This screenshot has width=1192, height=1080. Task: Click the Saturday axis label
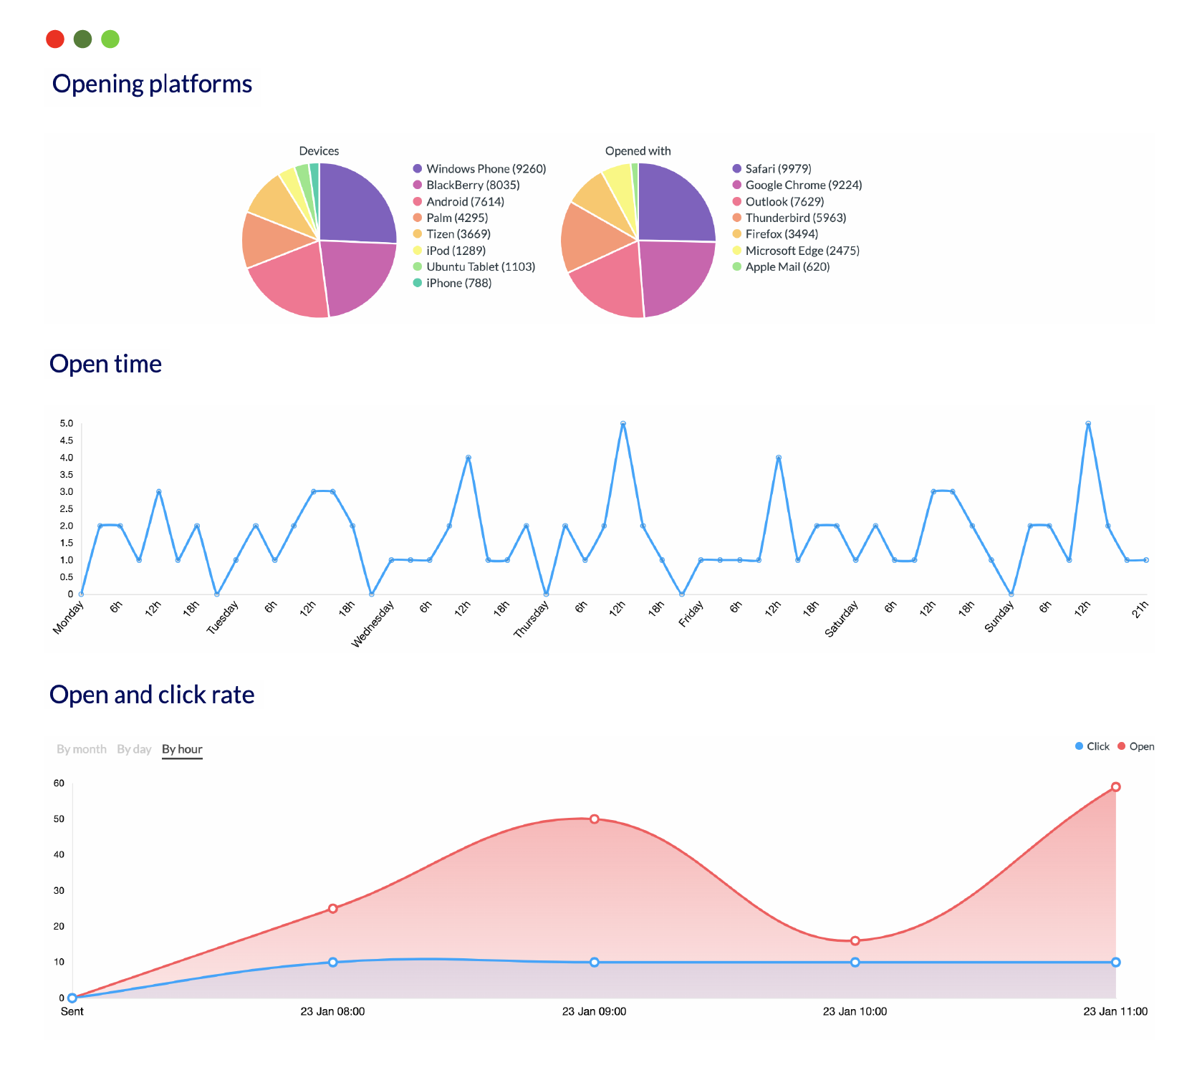pyautogui.click(x=842, y=619)
